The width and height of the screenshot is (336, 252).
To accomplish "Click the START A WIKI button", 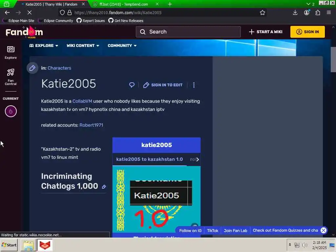I will (266, 32).
